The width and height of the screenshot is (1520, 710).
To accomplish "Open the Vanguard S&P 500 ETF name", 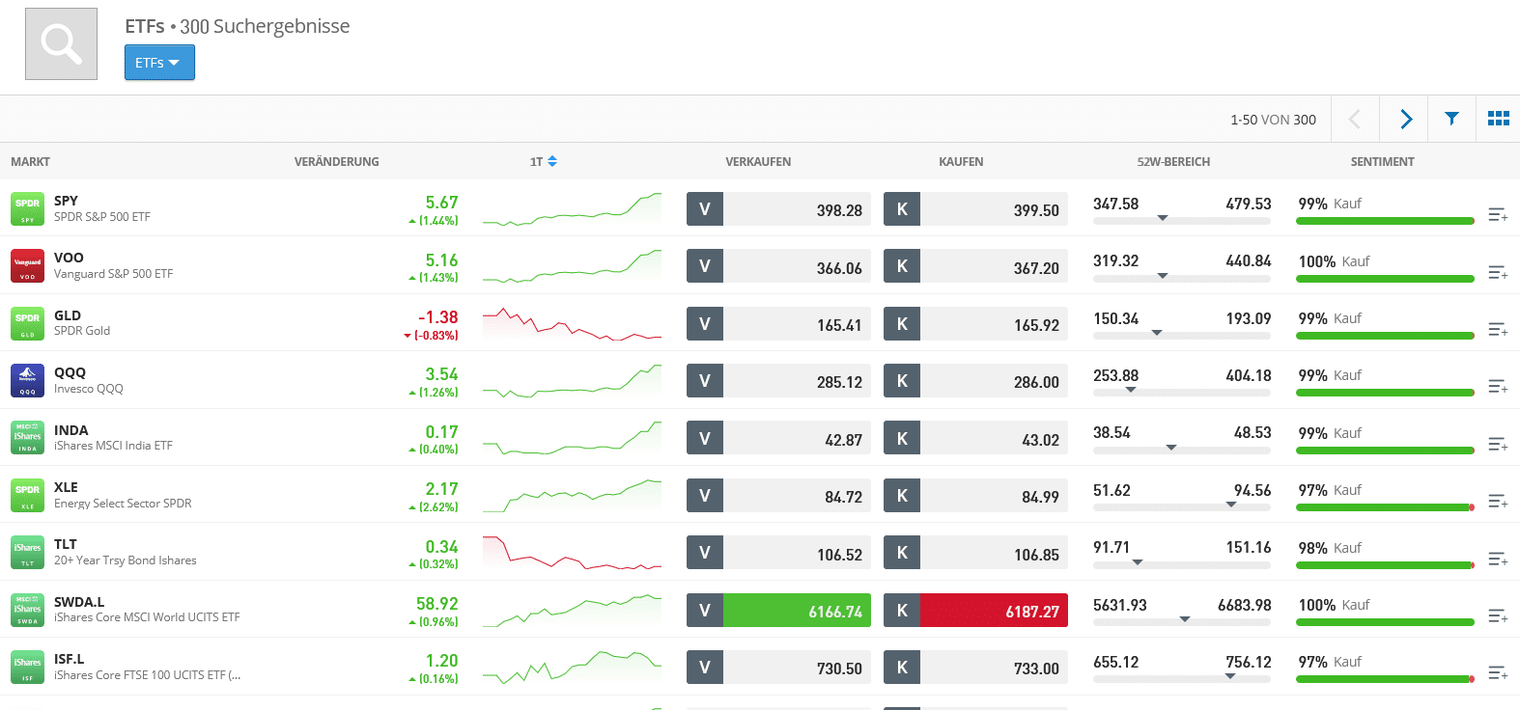I will (x=113, y=274).
